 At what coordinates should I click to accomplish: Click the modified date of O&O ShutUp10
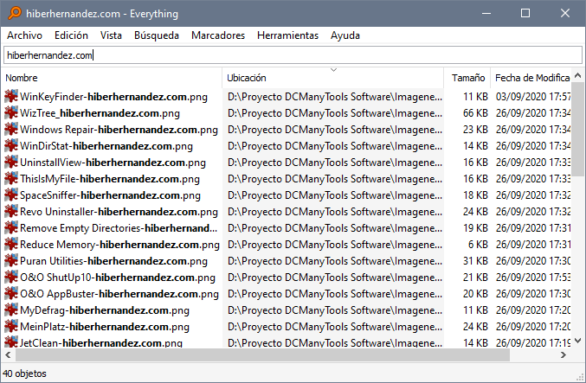pyautogui.click(x=533, y=278)
